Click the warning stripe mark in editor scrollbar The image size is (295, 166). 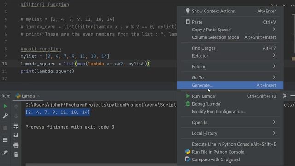click(293, 59)
